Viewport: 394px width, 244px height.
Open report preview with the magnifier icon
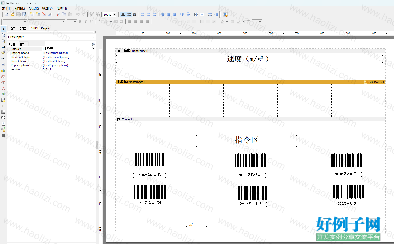pos(24,14)
